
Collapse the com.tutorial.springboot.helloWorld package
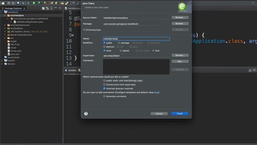click(8, 19)
